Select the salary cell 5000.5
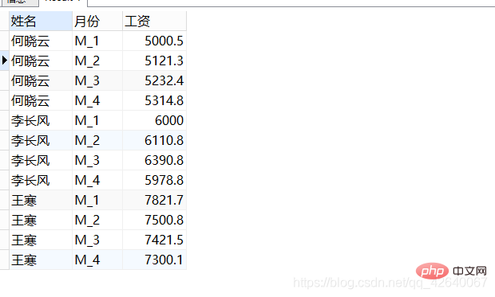 click(x=155, y=41)
